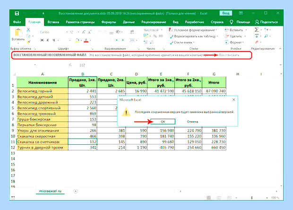Open Стили ячеек dropdown
The height and width of the screenshot is (210, 293).
181,43
